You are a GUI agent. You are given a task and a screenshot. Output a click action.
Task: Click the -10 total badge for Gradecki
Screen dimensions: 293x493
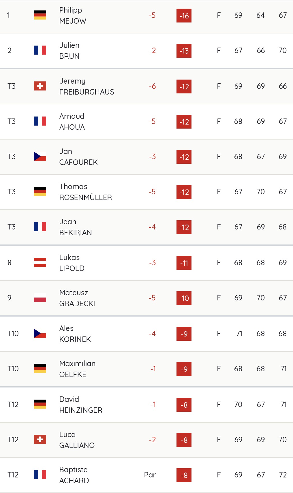coord(184,298)
